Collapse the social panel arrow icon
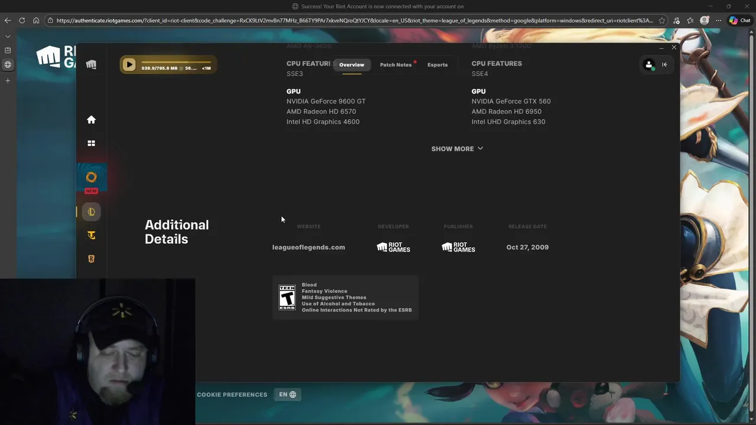This screenshot has width=756, height=425. (664, 65)
